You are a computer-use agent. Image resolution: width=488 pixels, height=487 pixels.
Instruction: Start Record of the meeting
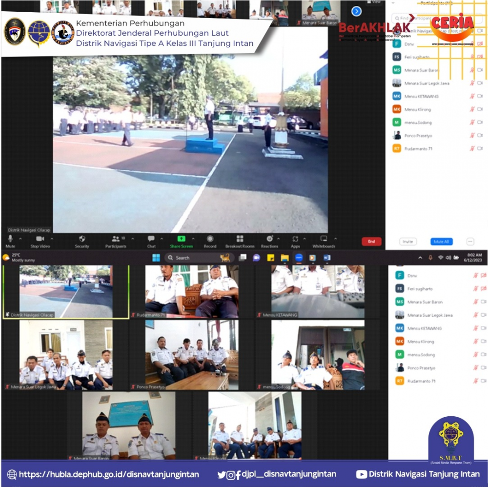210,241
